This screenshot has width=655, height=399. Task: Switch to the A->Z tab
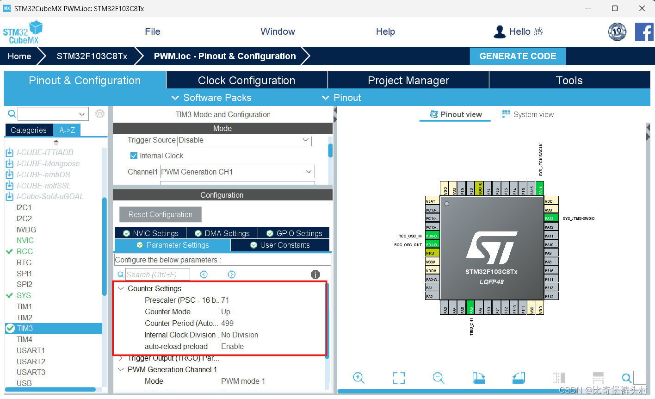(x=67, y=130)
